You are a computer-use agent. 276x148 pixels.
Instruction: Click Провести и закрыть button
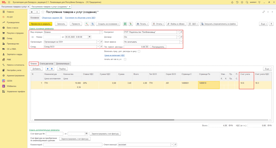pos(41,24)
